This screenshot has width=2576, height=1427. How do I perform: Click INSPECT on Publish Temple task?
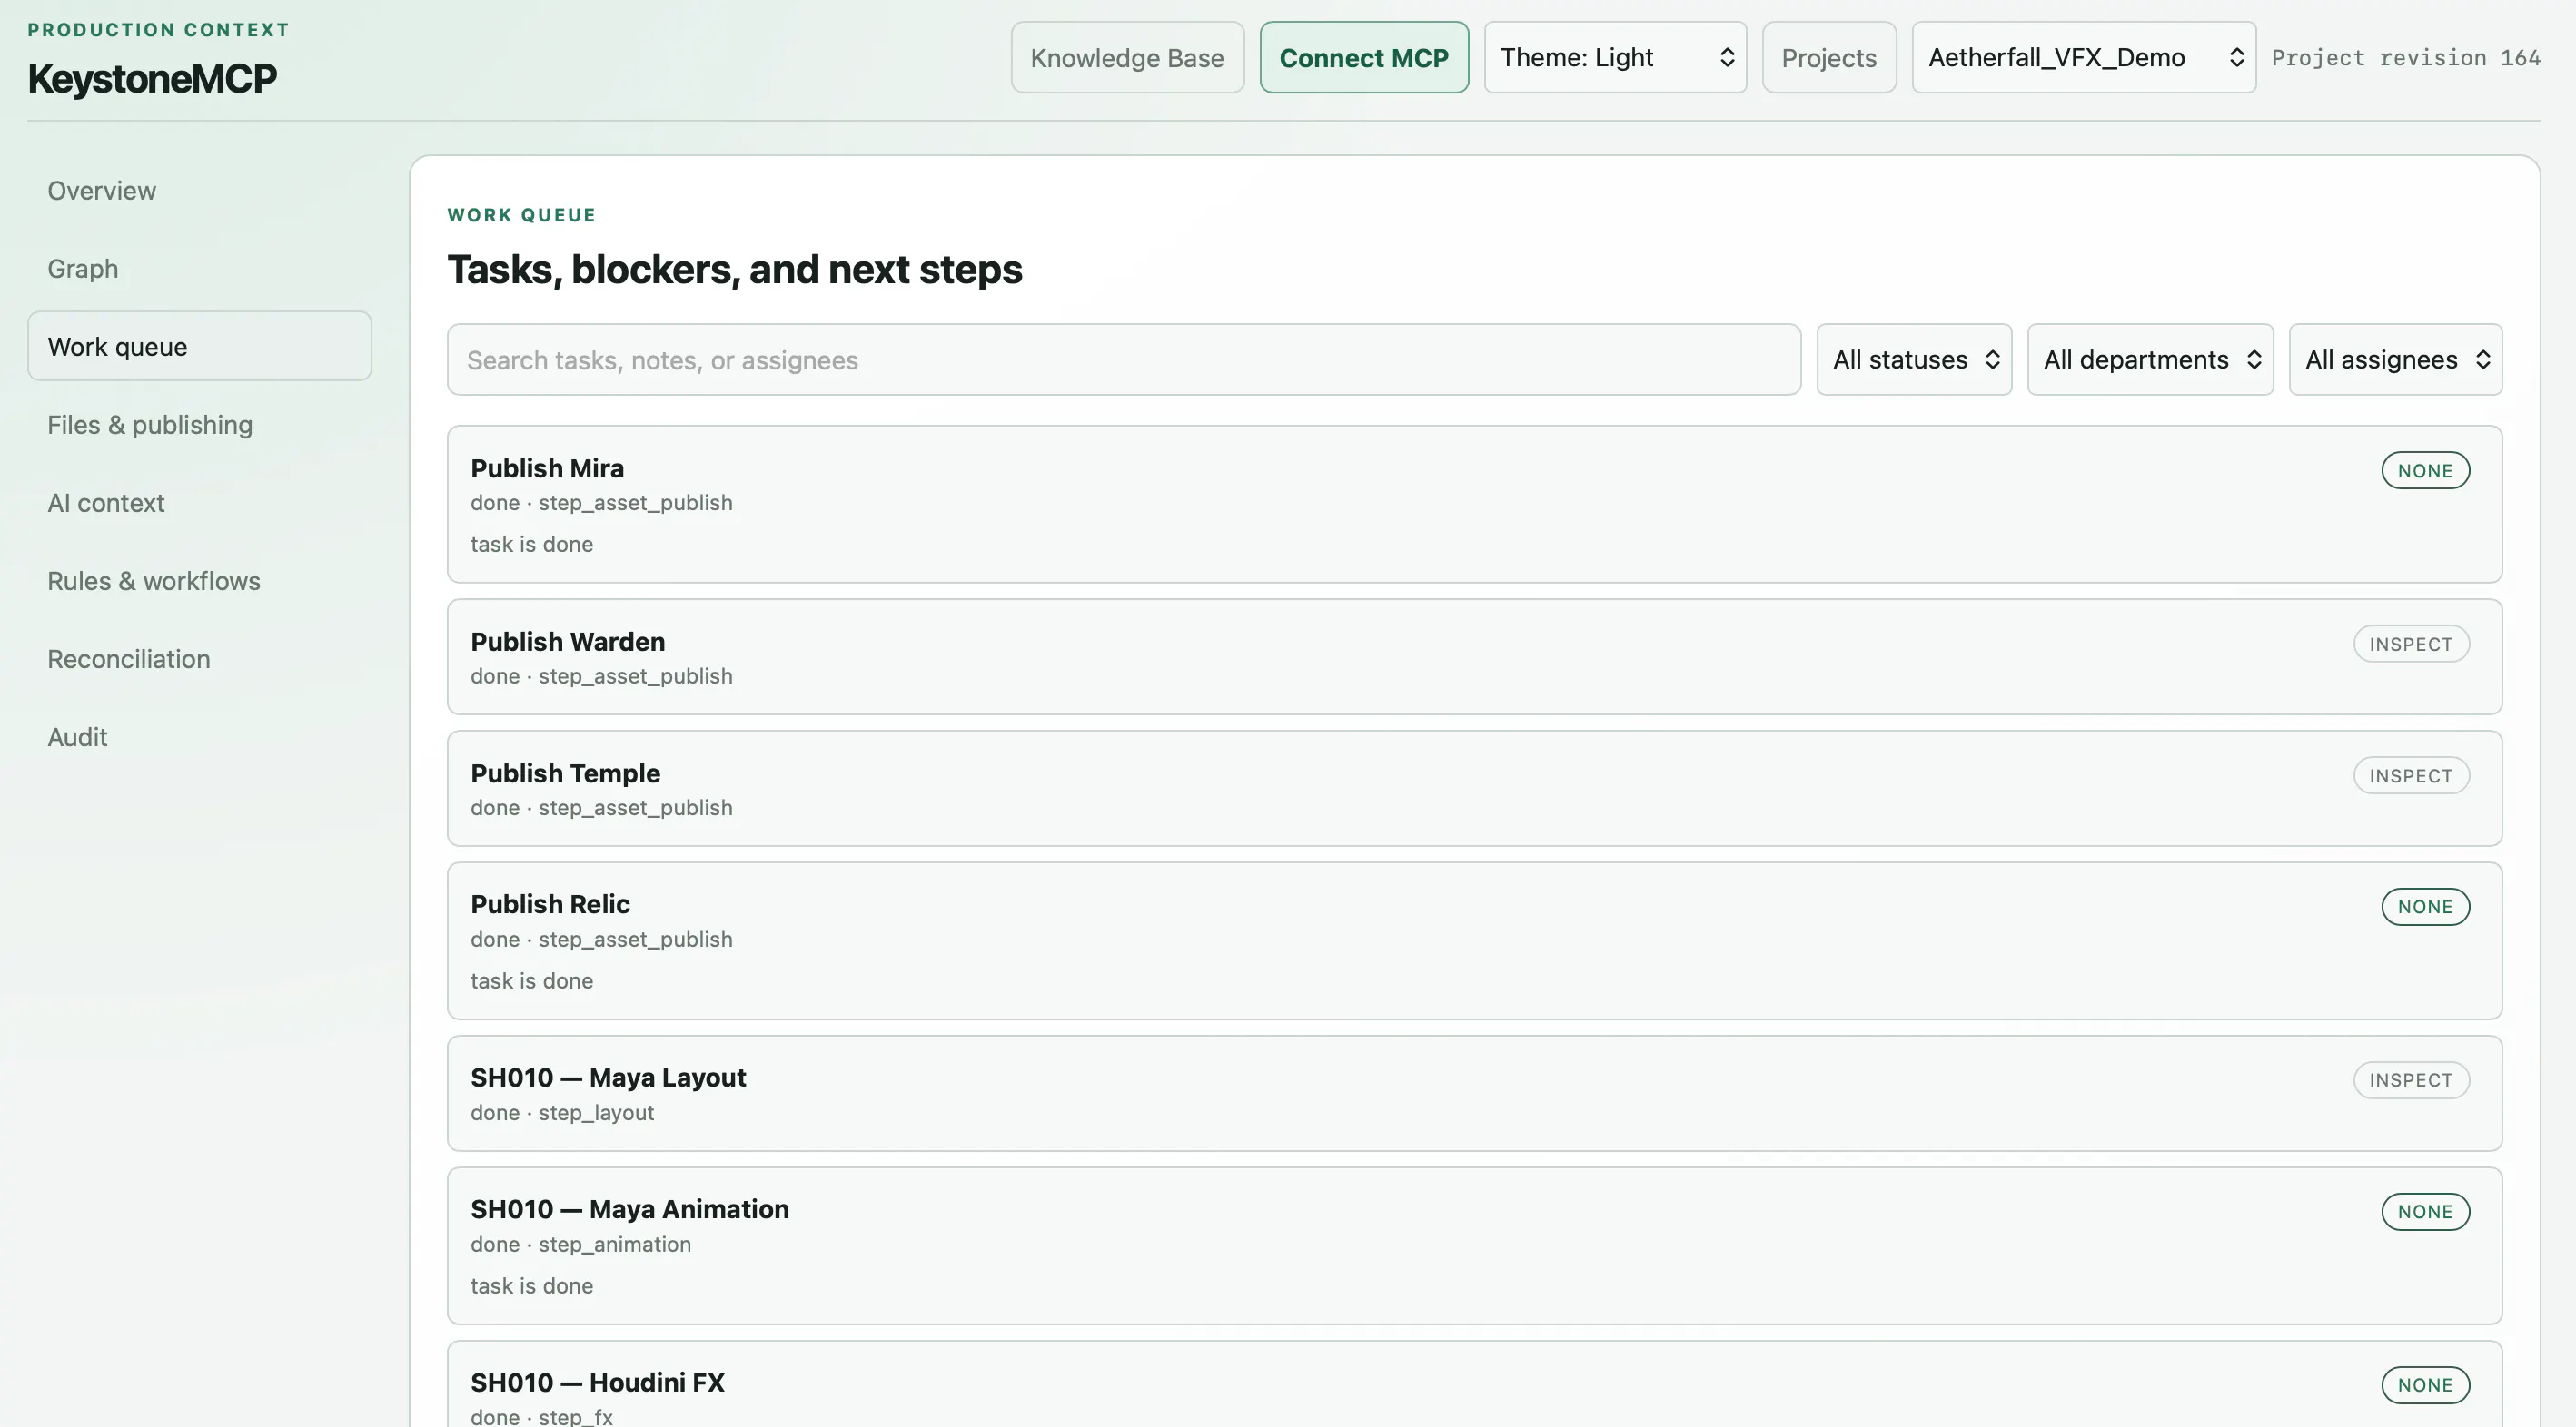point(2411,775)
